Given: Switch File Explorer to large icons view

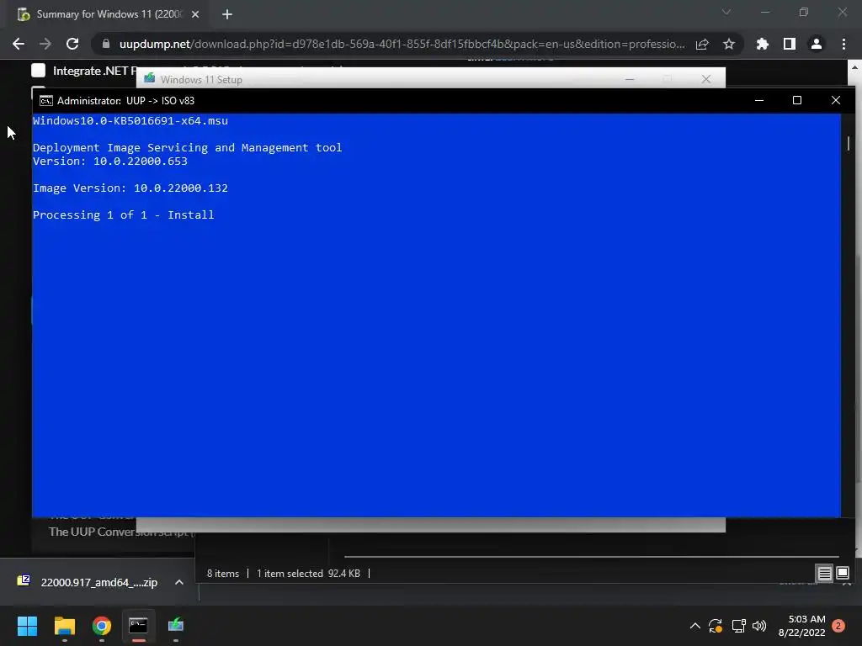Looking at the screenshot, I should pyautogui.click(x=843, y=574).
